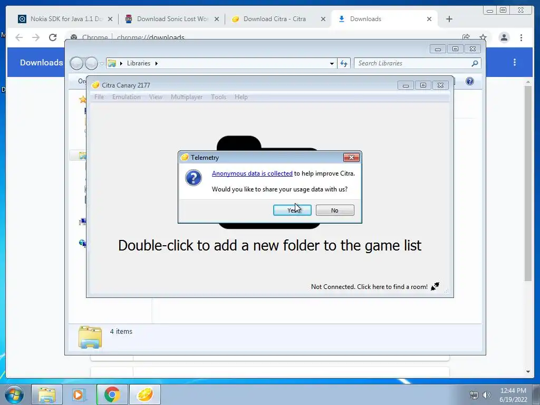Click No in the Telemetry dialog

pyautogui.click(x=335, y=210)
